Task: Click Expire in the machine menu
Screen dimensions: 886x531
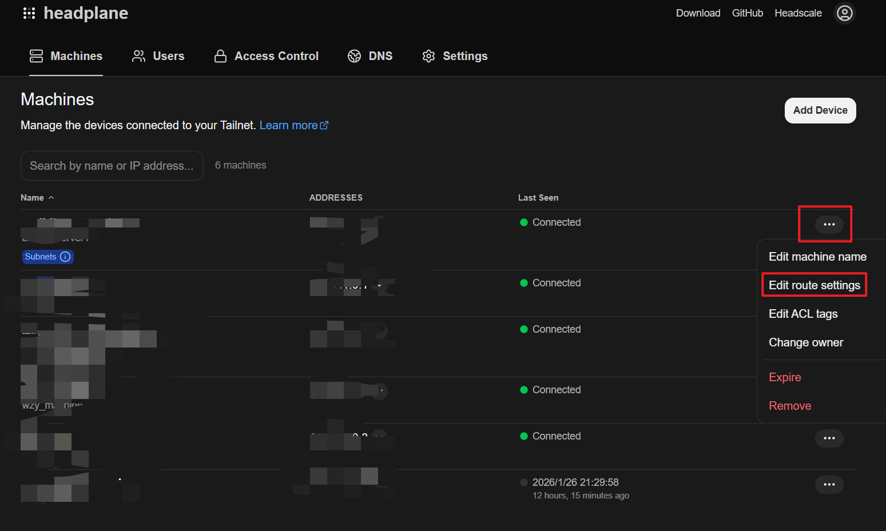Action: (x=785, y=377)
